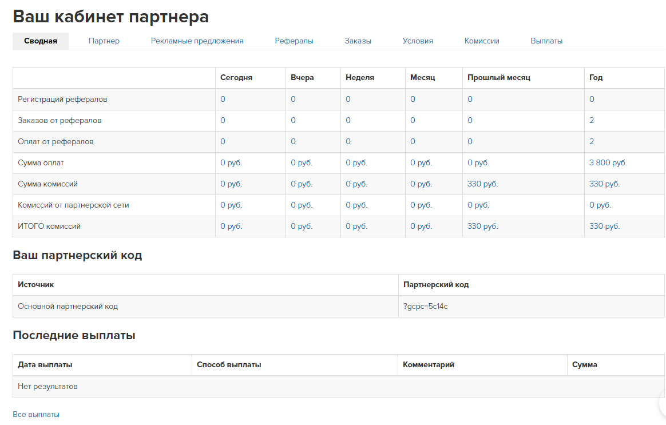This screenshot has width=666, height=425.
Task: Click Комиссий от партнерской сети value for Сегодня
Action: tap(231, 205)
